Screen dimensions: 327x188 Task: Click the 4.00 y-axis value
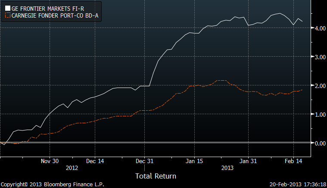pos(320,28)
